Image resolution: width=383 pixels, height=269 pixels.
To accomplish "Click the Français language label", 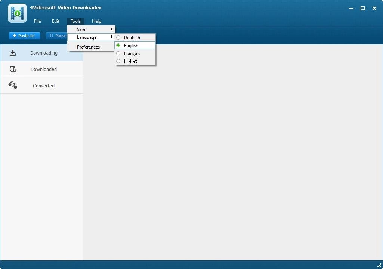I will pos(132,53).
